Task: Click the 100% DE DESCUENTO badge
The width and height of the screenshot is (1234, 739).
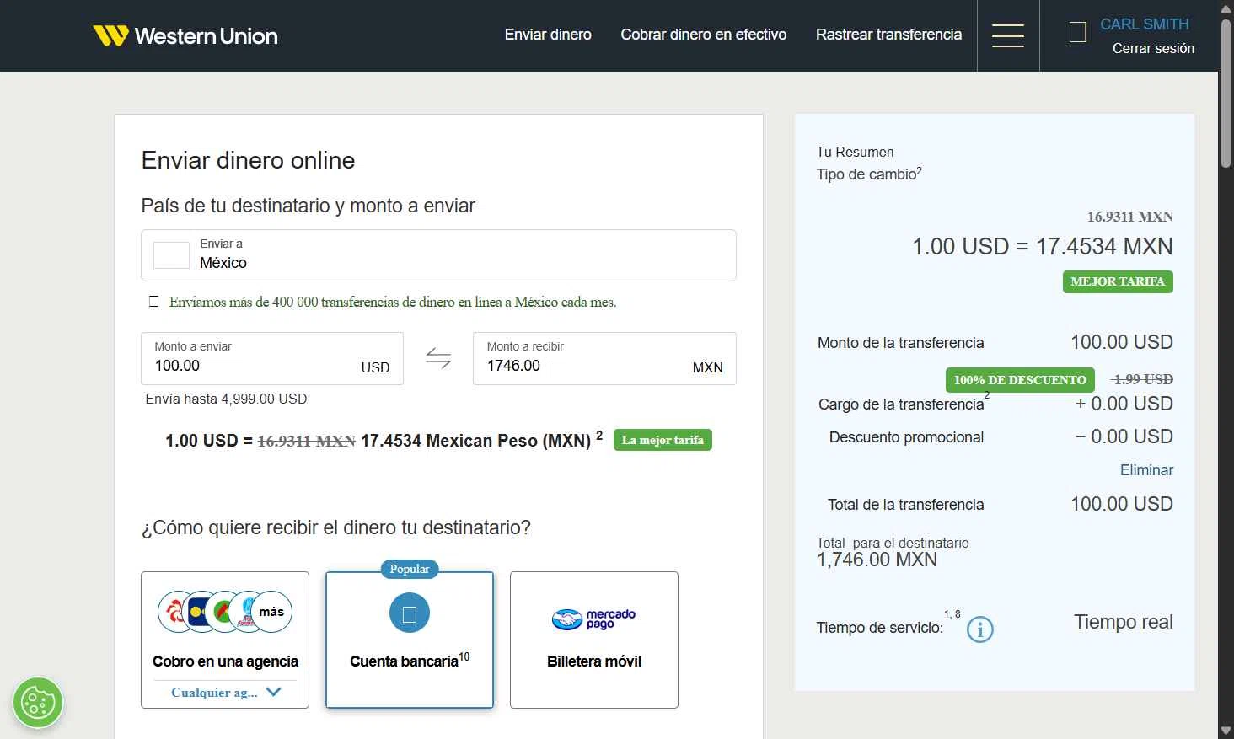Action: coord(1020,380)
